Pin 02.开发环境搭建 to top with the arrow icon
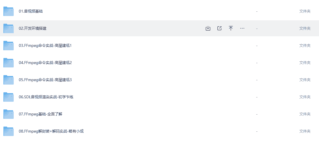Viewport: 319px width, 142px height. [x=231, y=28]
